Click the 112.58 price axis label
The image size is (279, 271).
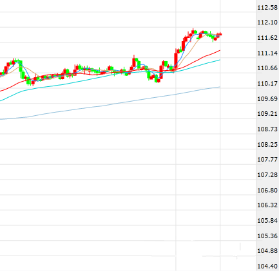tap(267, 8)
